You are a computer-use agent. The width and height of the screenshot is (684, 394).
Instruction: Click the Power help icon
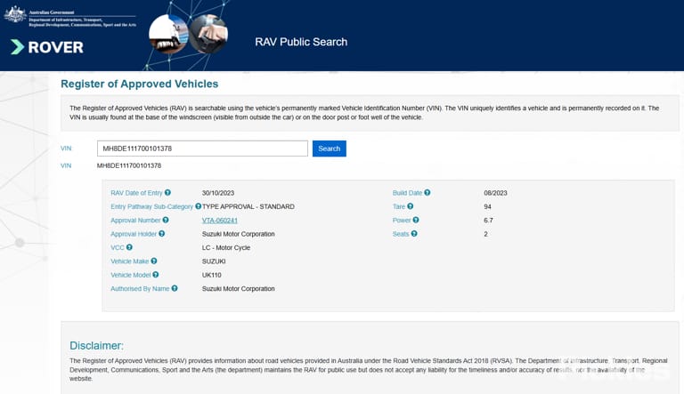(x=416, y=220)
